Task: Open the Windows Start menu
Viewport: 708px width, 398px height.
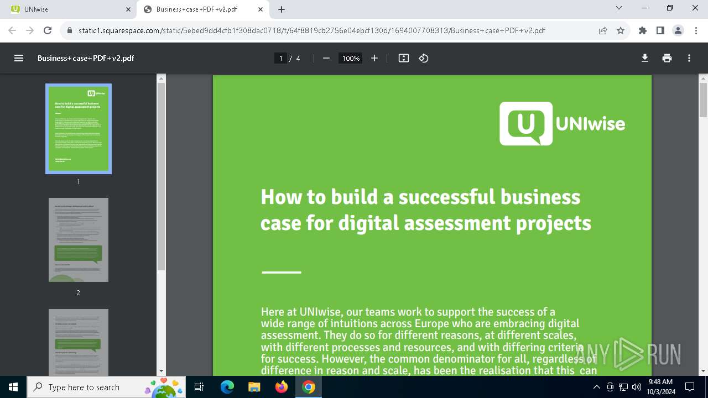Action: pyautogui.click(x=13, y=387)
